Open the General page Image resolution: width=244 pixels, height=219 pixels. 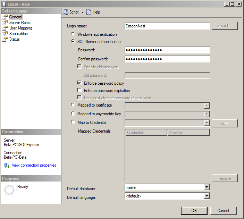click(x=16, y=17)
